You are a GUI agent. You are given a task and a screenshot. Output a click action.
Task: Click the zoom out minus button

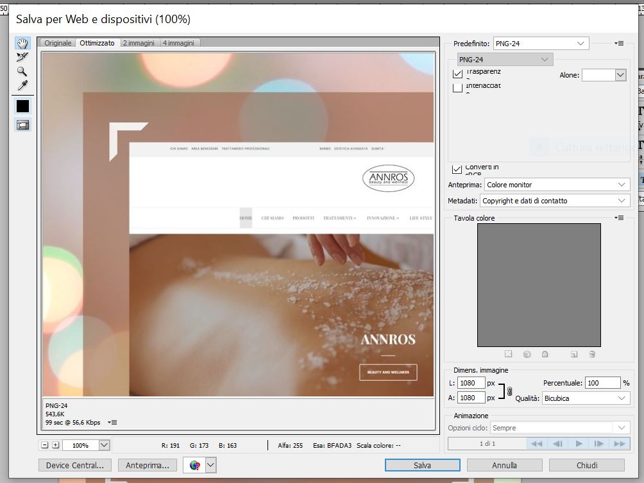[45, 445]
